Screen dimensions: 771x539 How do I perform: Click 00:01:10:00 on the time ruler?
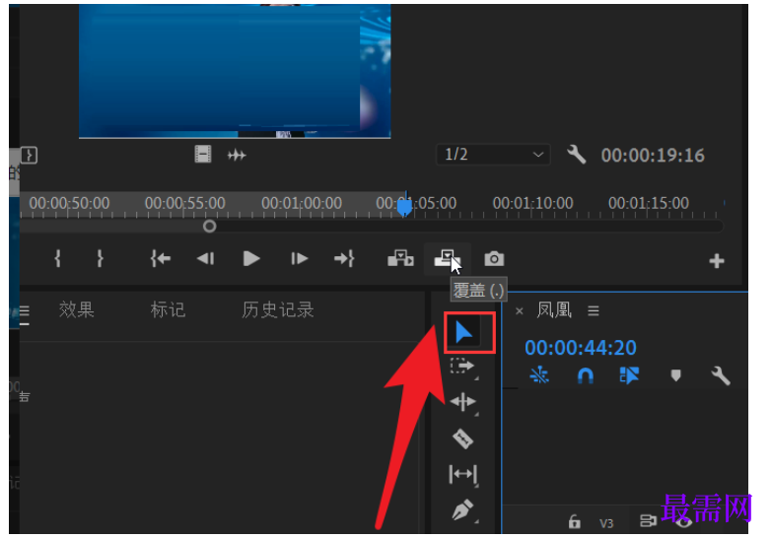tap(532, 203)
